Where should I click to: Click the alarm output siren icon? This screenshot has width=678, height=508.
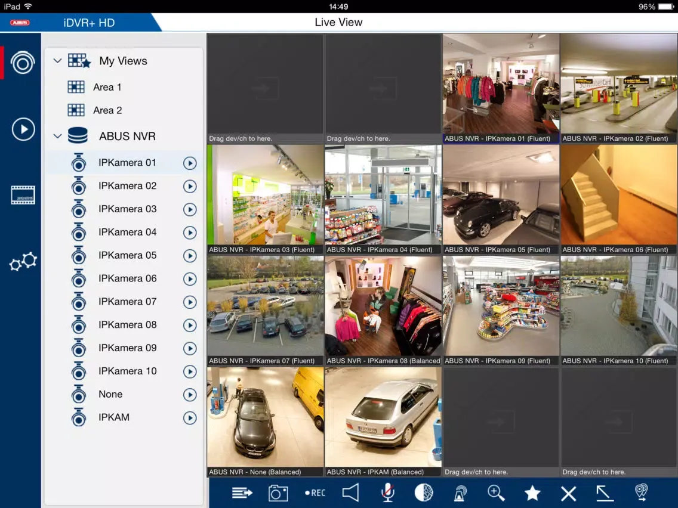[x=460, y=493]
